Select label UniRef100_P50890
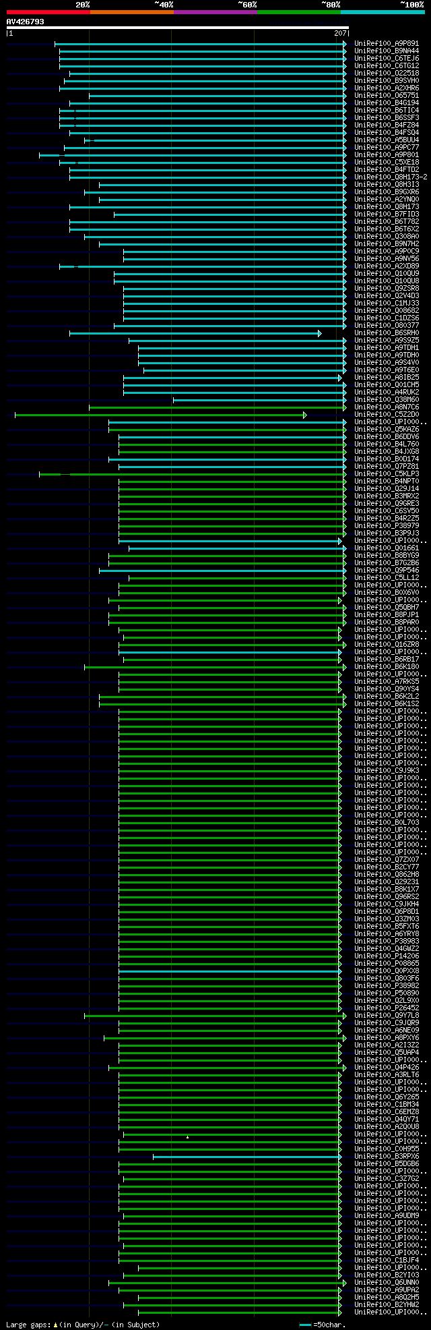Image resolution: width=431 pixels, height=1330 pixels. point(387,993)
